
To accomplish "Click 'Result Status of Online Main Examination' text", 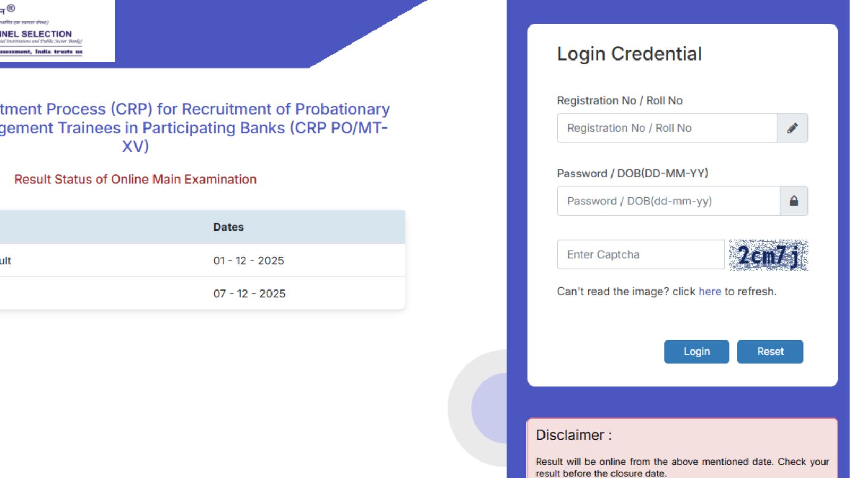I will click(x=135, y=180).
